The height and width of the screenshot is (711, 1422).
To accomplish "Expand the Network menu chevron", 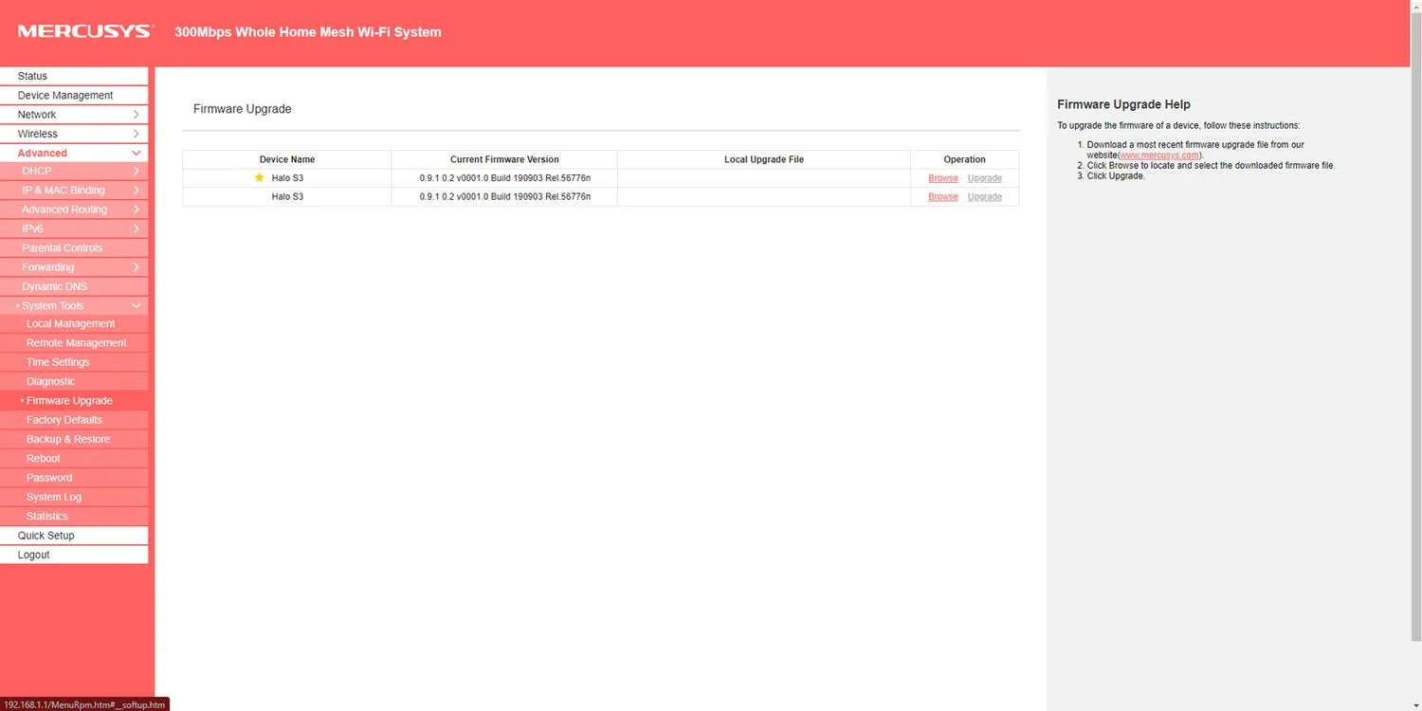I will (136, 115).
